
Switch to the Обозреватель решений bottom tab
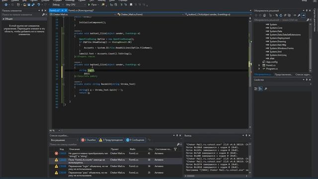click(263, 75)
